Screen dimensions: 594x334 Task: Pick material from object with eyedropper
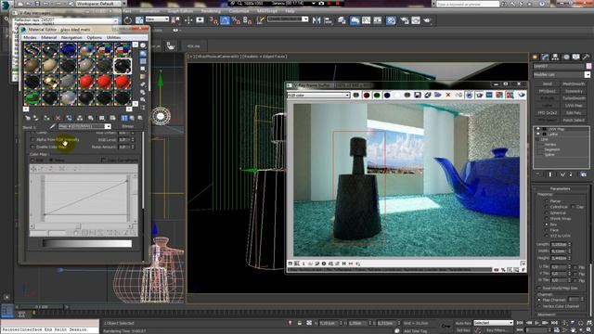pos(52,126)
